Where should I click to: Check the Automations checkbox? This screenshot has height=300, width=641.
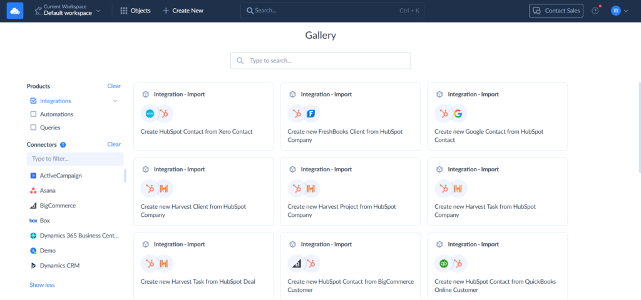(34, 114)
